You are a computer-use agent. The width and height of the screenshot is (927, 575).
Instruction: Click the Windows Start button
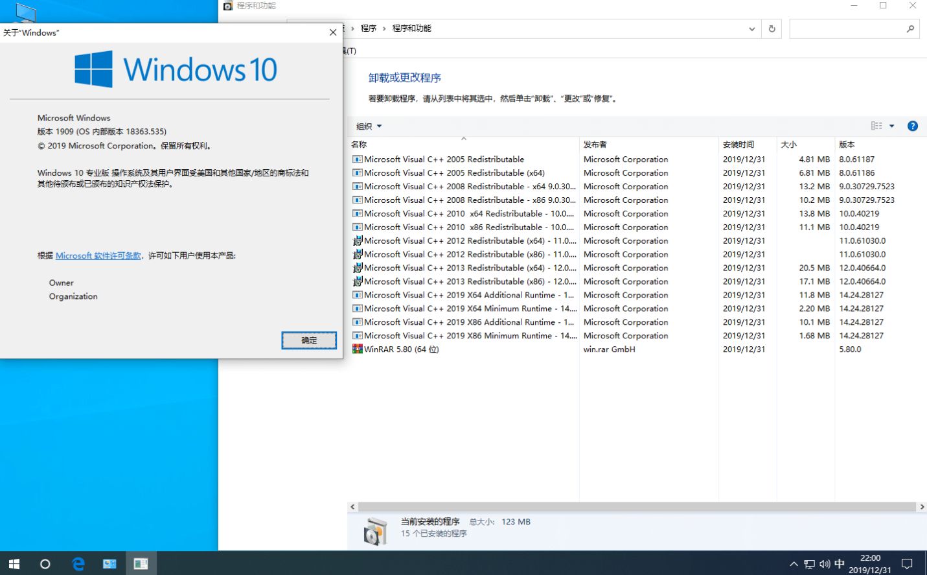coord(14,563)
